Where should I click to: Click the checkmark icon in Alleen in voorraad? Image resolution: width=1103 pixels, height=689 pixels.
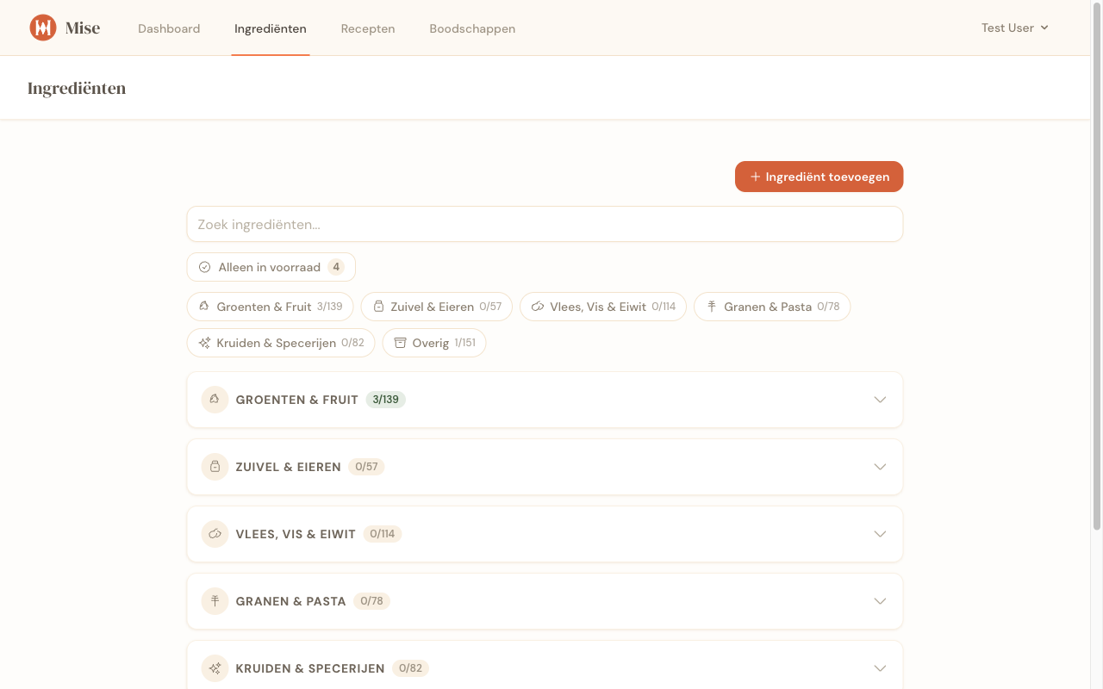point(205,267)
